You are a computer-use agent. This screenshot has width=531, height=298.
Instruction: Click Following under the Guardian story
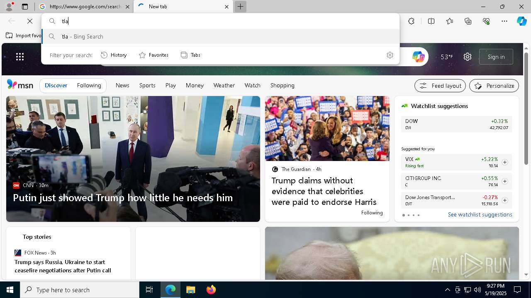click(372, 213)
